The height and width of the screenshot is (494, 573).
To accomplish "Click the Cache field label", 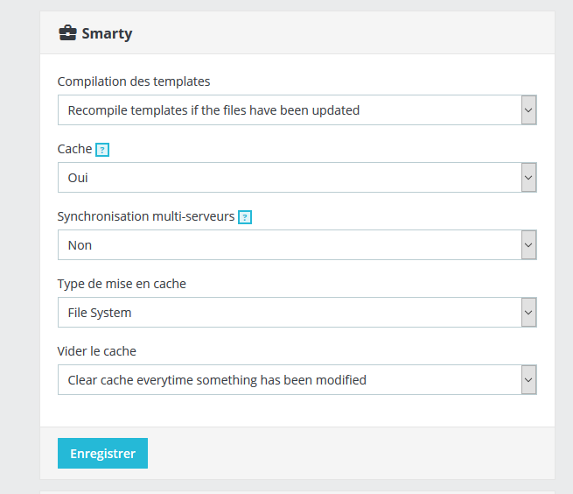I will [x=75, y=149].
